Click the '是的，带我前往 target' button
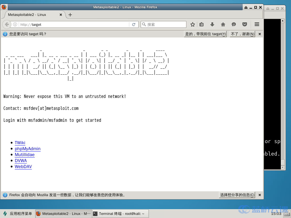Image resolution: width=291 pixels, height=218 pixels. pyautogui.click(x=205, y=34)
